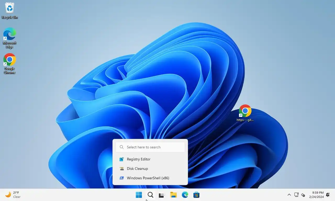The image size is (335, 201).
Task: Select the Microsoft Edge desktop shortcut
Action: (10, 38)
